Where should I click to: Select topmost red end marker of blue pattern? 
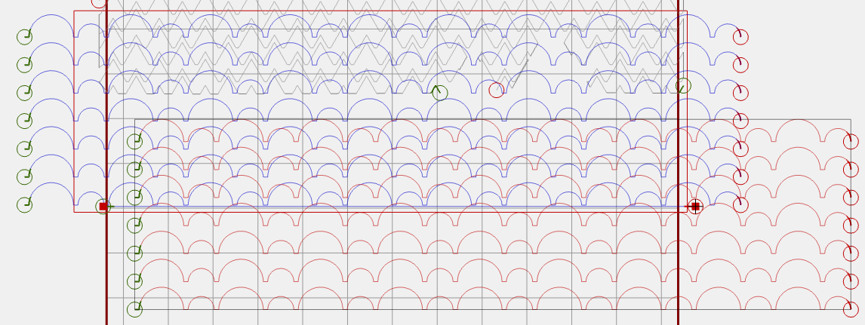pyautogui.click(x=740, y=36)
